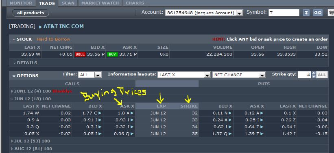Decrease strike quantity with down arrow

point(313,76)
